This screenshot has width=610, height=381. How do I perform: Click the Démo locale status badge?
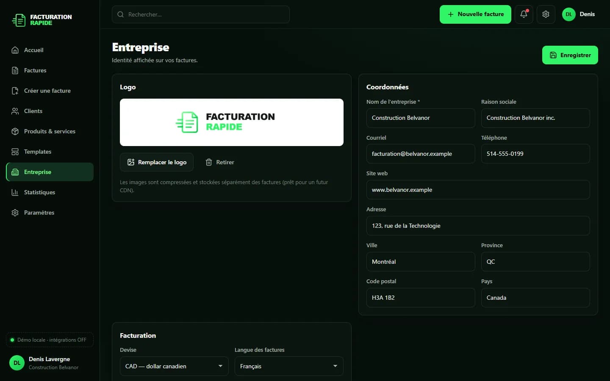[50, 340]
